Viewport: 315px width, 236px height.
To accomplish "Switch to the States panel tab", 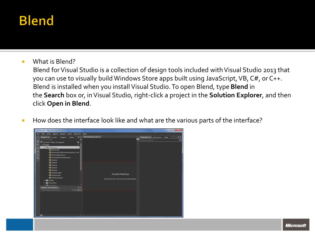I will point(72,137).
